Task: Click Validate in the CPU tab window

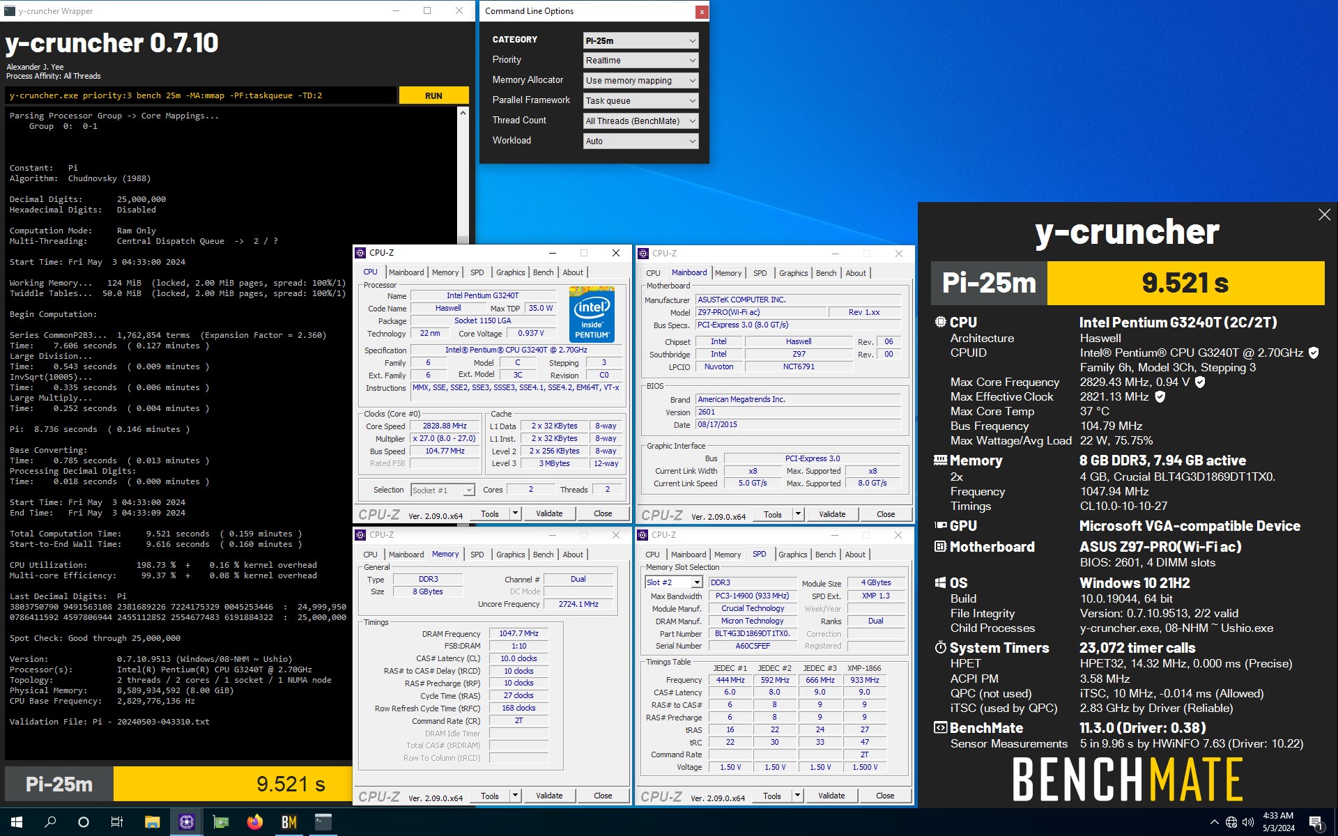Action: tap(549, 513)
